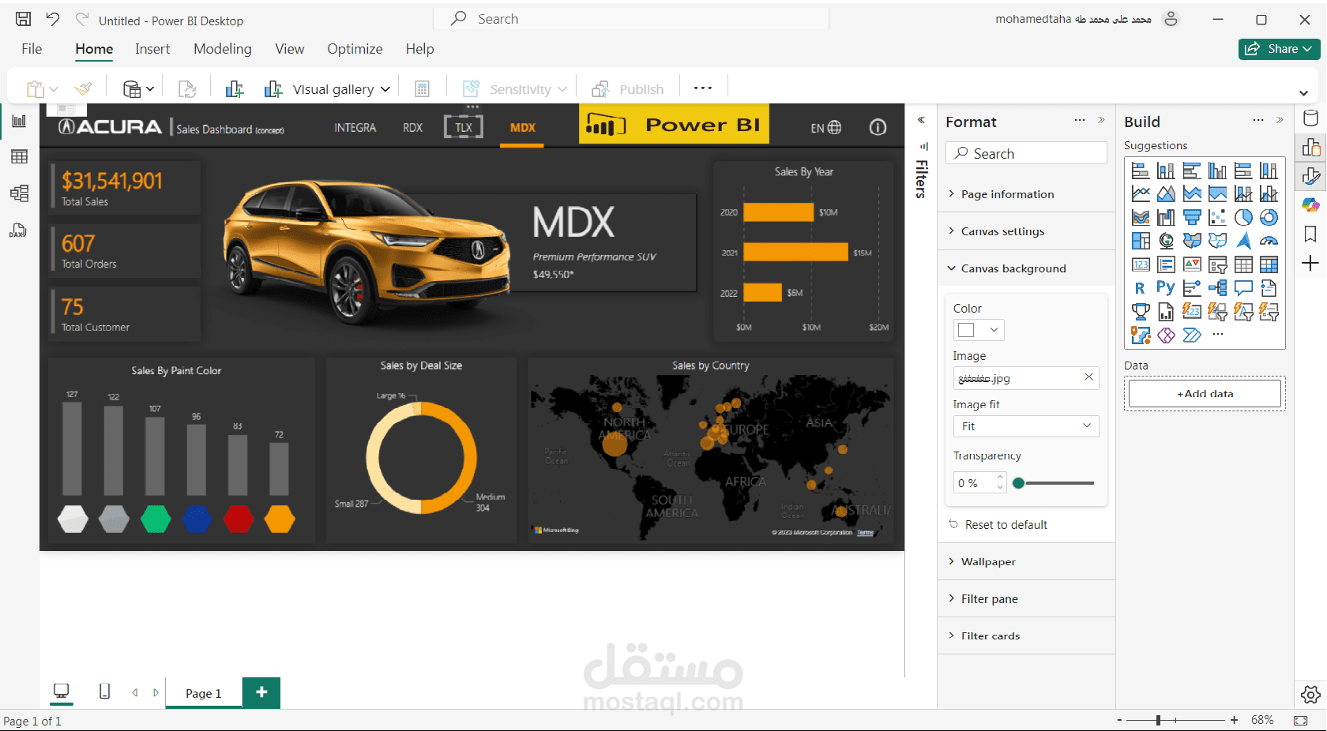Add a Decomposition tree visual
The height and width of the screenshot is (731, 1327).
point(1217,288)
